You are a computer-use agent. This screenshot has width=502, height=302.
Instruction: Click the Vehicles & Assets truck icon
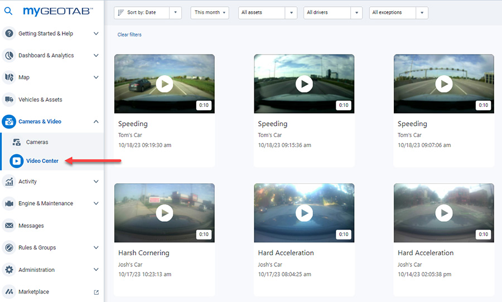pos(9,100)
